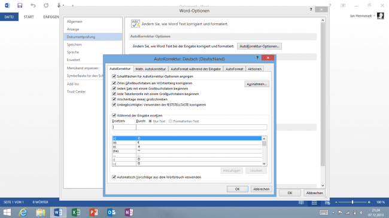
Task: Click the volume speaker tray icon
Action: click(x=361, y=212)
